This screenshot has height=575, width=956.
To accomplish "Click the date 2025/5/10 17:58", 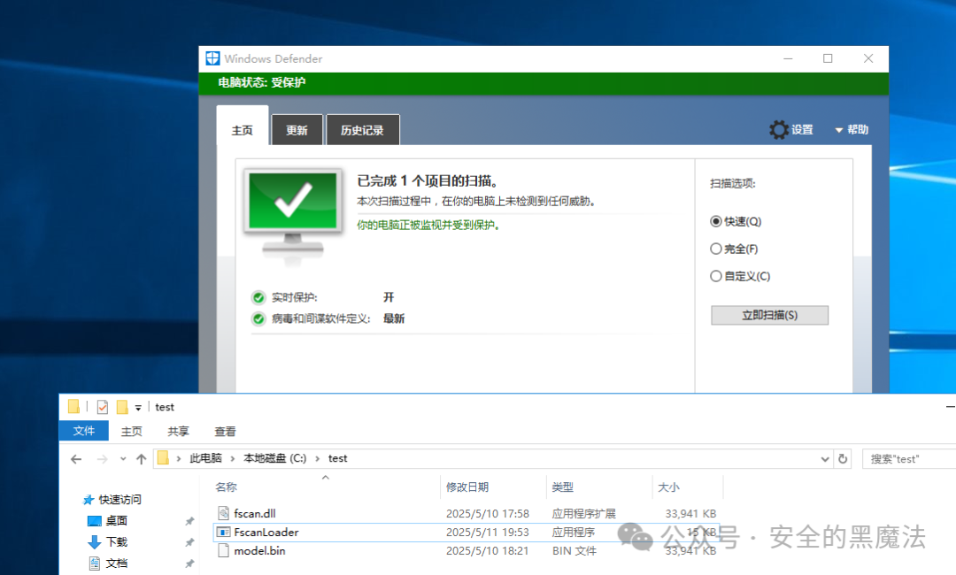I will [x=488, y=513].
